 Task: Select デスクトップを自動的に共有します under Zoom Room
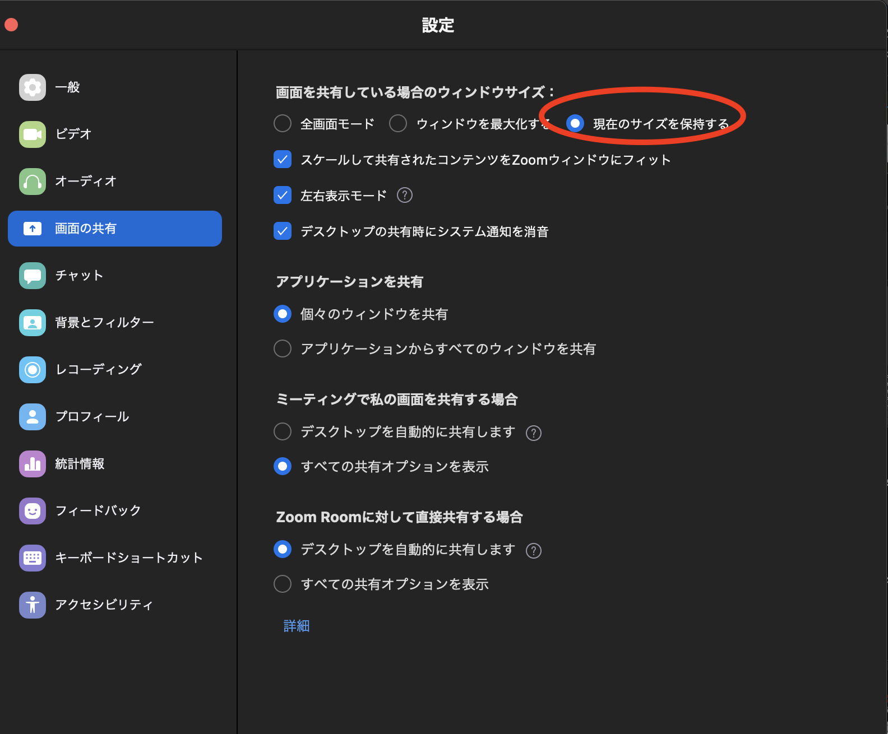tap(283, 549)
